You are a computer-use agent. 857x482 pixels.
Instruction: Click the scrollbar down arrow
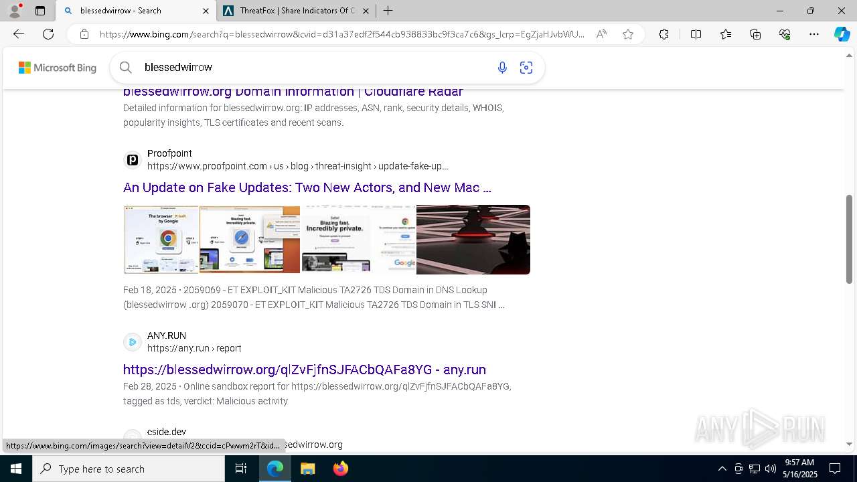point(849,444)
